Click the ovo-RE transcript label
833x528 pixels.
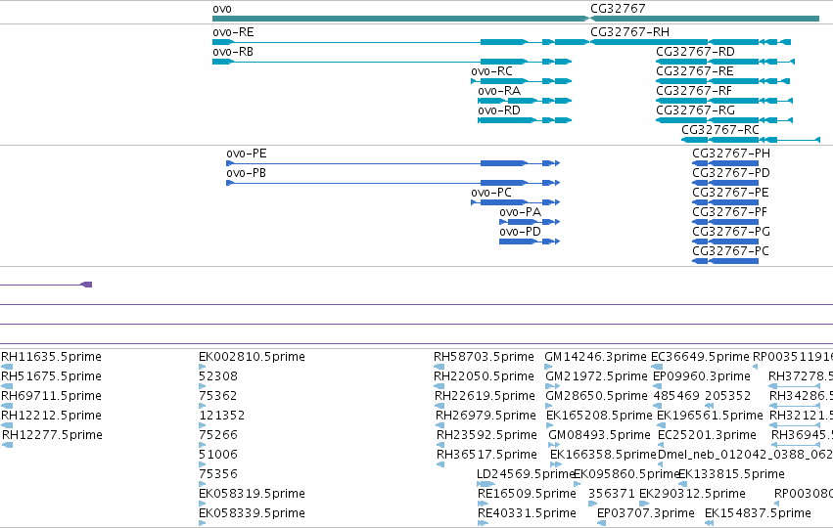pos(233,32)
